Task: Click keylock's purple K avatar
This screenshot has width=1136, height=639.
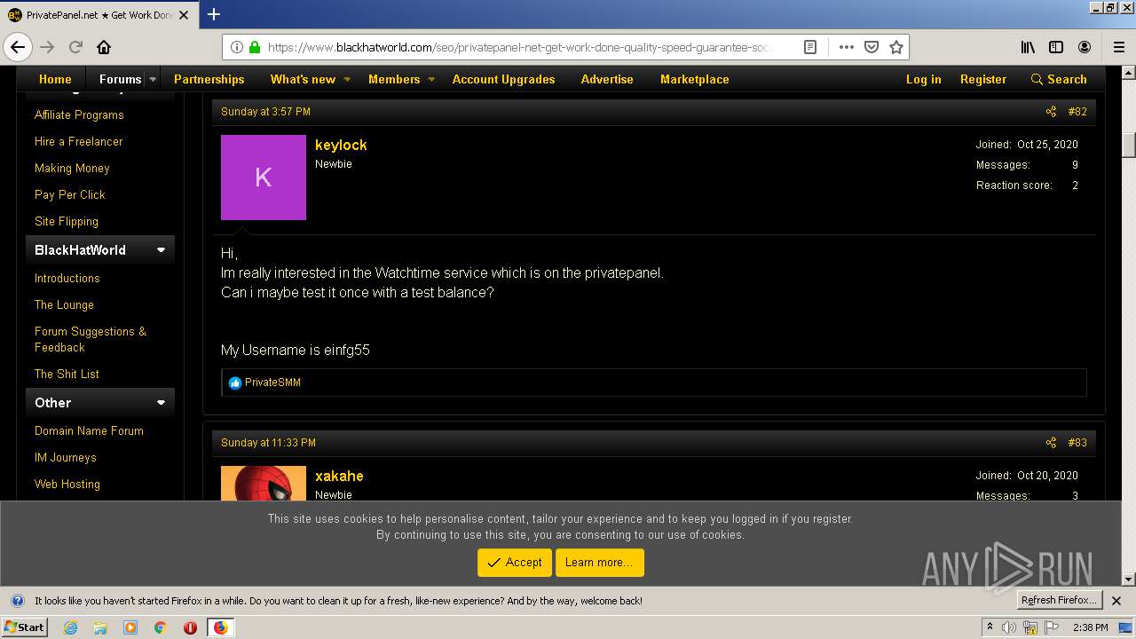Action: click(264, 177)
